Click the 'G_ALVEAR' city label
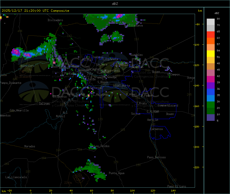Viewport: 230px width, 194px height. [153, 112]
